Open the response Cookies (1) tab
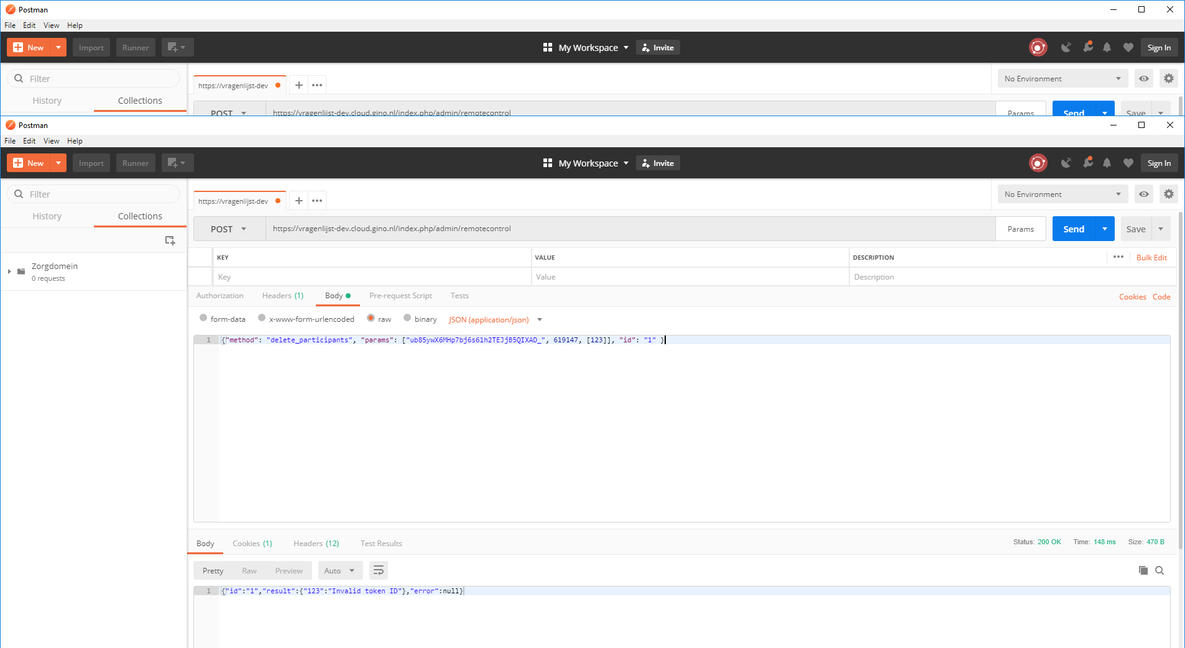 click(x=252, y=544)
